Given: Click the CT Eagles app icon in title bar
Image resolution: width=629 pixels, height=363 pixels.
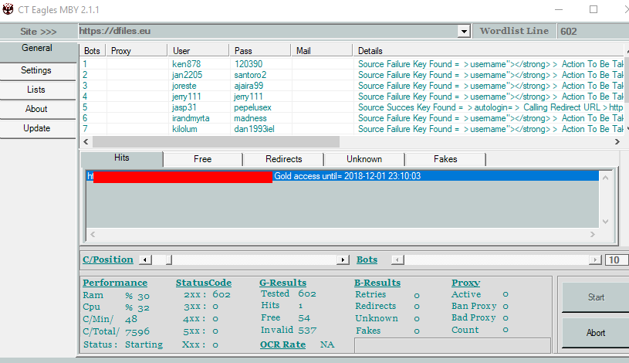Looking at the screenshot, I should click(8, 9).
